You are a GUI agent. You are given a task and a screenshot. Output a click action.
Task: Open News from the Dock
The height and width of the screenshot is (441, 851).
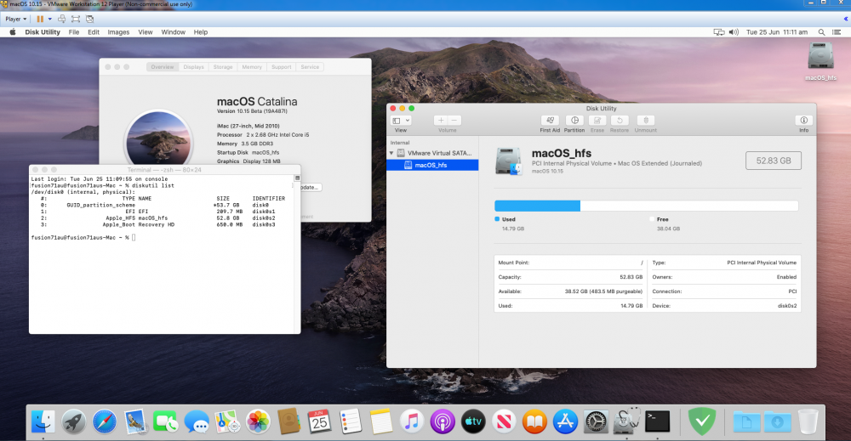[504, 421]
